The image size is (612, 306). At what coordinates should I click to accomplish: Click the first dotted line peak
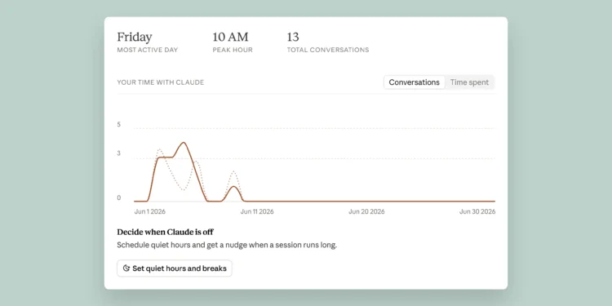tap(159, 149)
